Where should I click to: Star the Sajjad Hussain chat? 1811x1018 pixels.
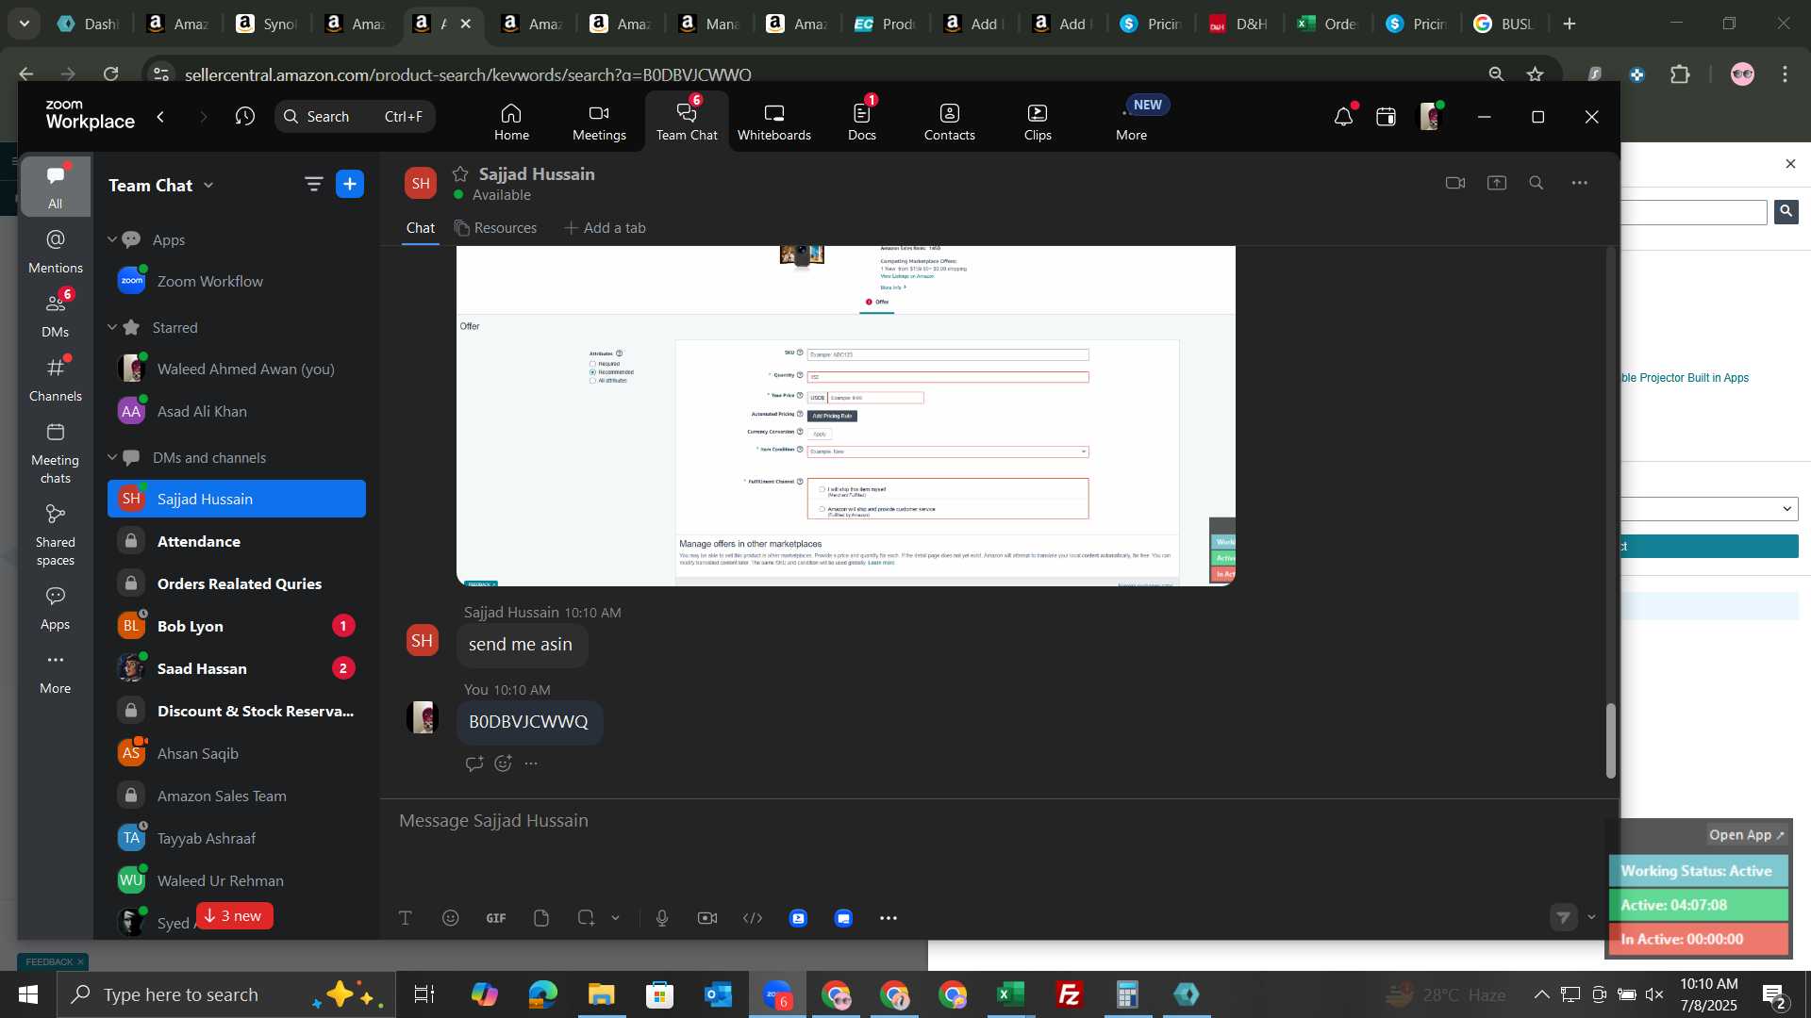coord(460,173)
